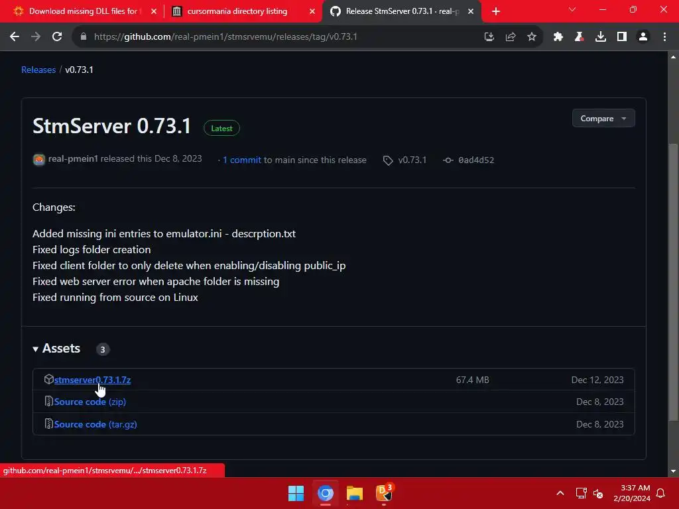Image resolution: width=679 pixels, height=509 pixels.
Task: Click the zip file icon for Source code (zip)
Action: pyautogui.click(x=48, y=401)
